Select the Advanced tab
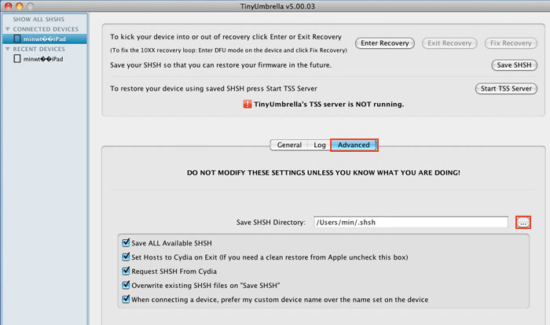 click(354, 145)
